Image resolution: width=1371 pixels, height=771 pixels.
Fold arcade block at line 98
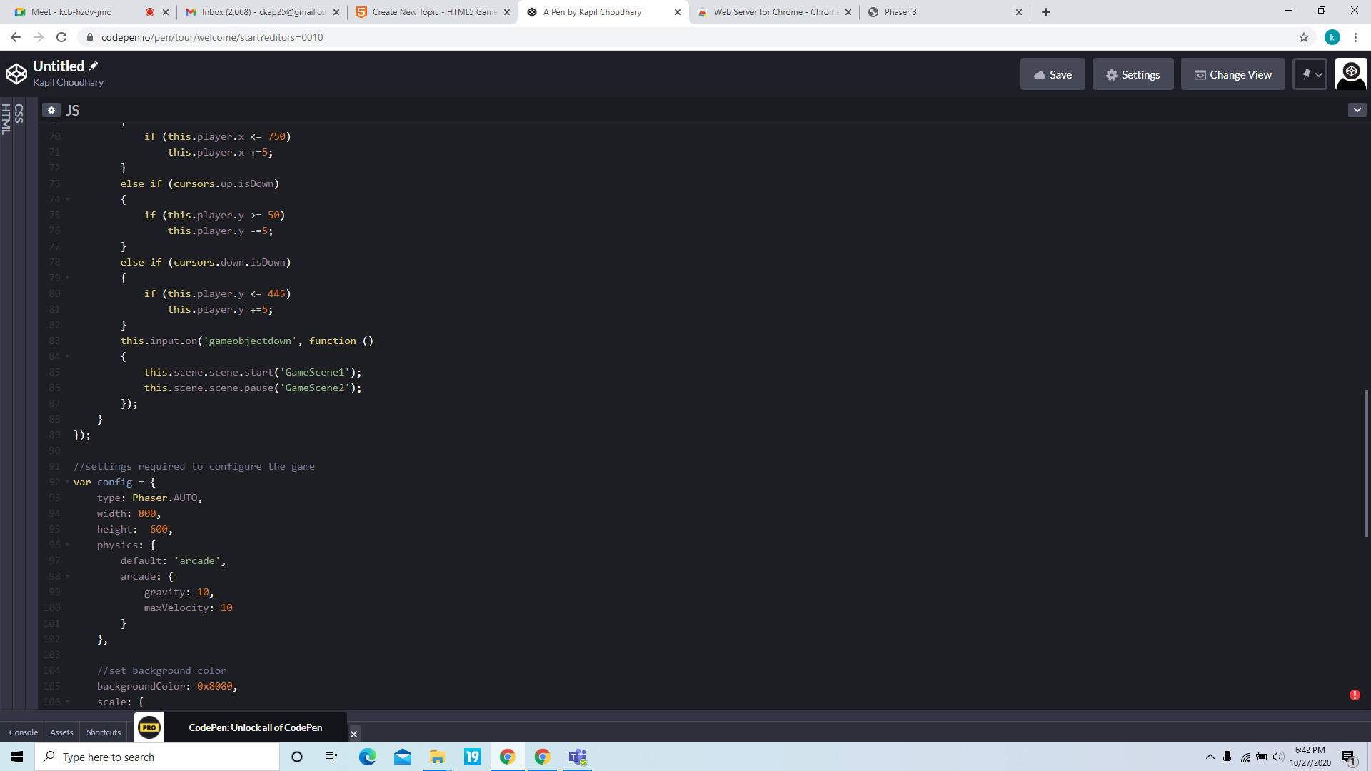tap(68, 577)
